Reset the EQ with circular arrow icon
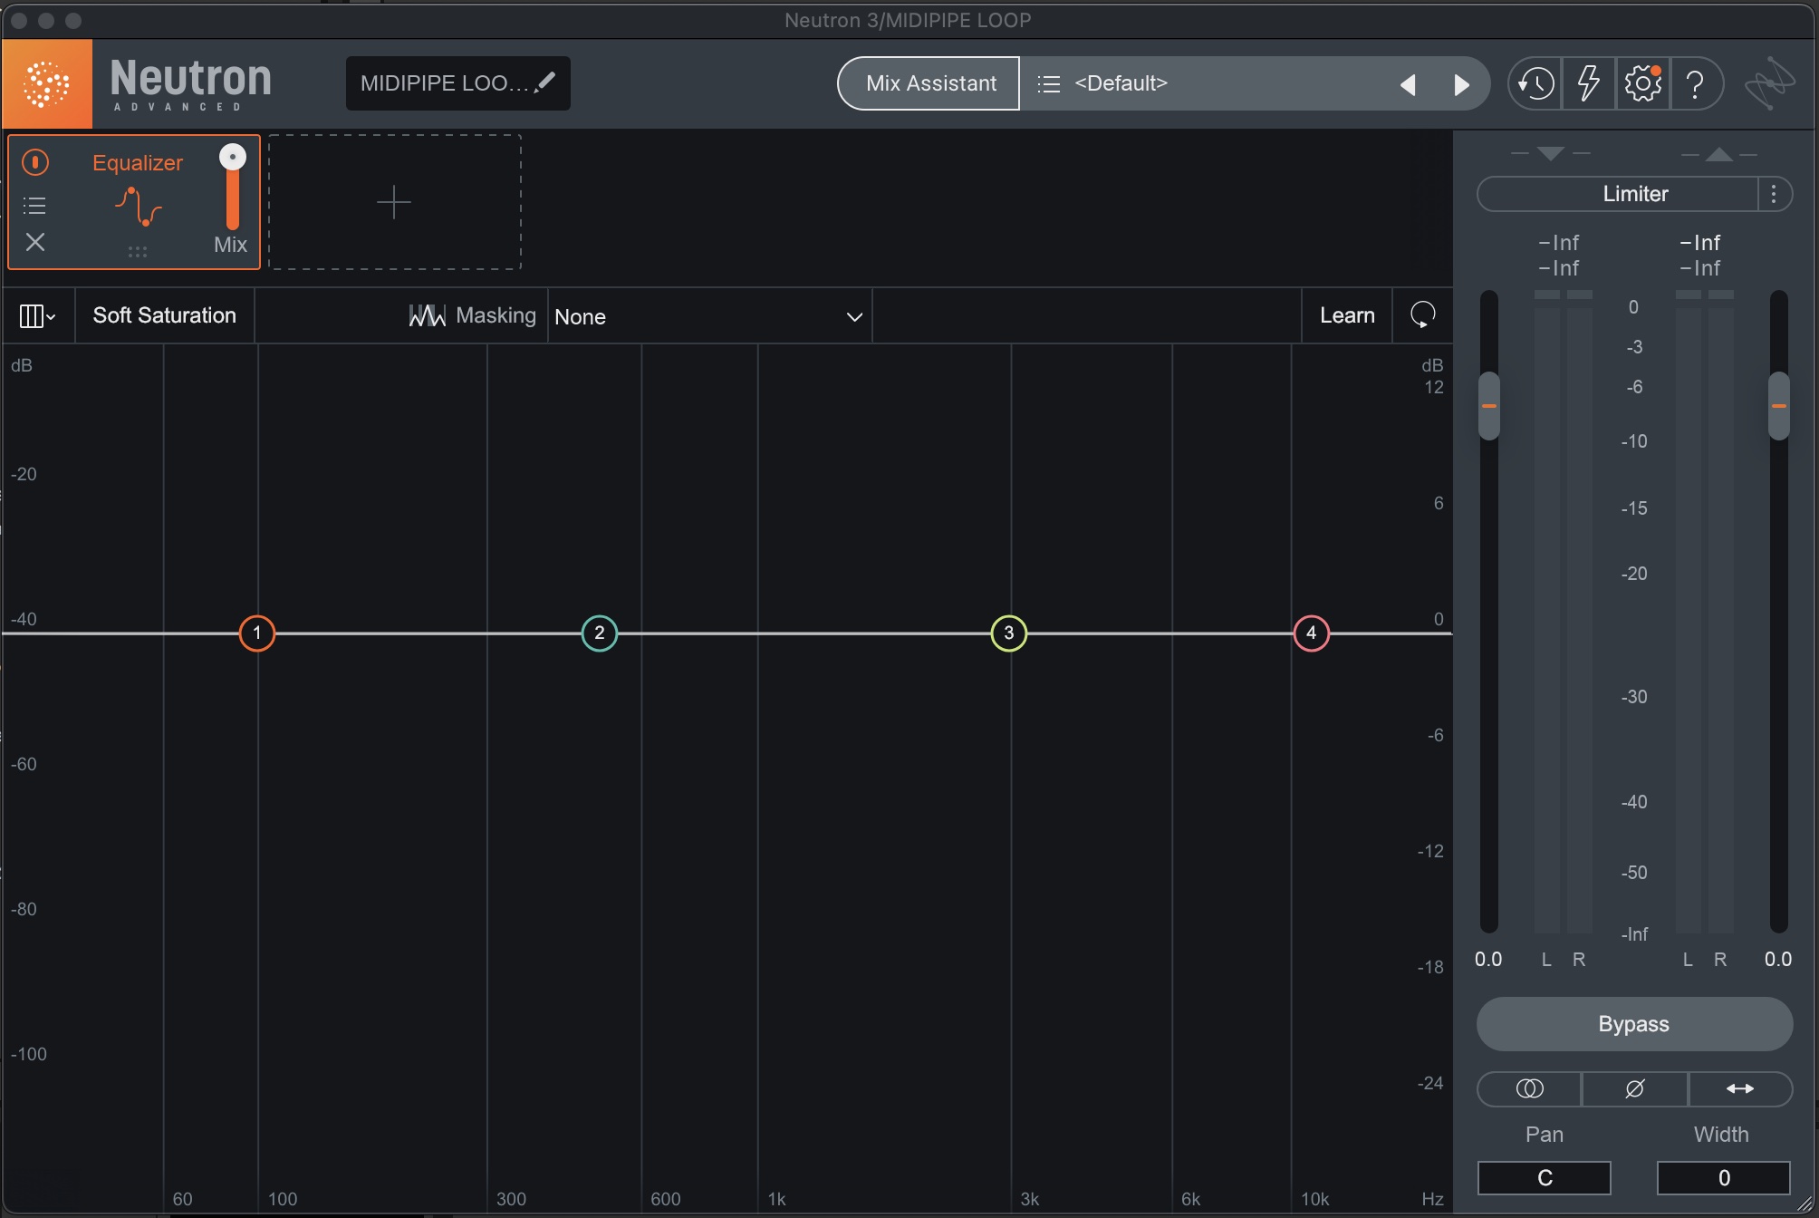Image resolution: width=1819 pixels, height=1218 pixels. [1422, 315]
